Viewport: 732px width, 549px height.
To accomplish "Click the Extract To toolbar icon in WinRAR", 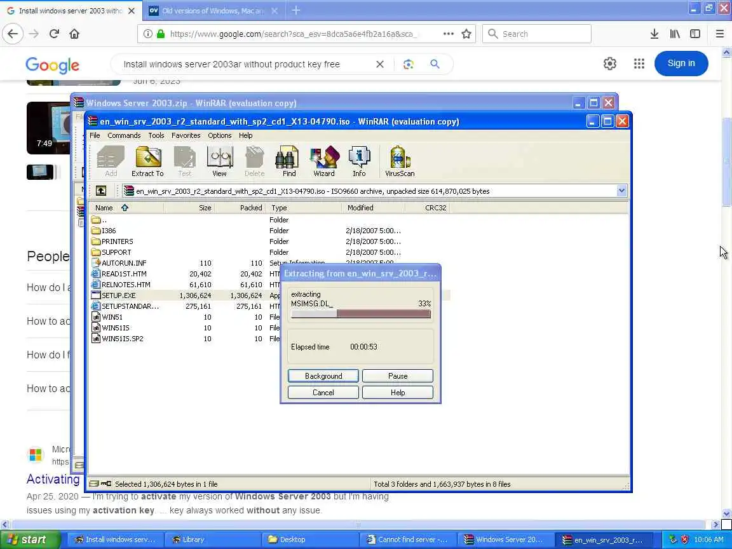I will [x=147, y=161].
